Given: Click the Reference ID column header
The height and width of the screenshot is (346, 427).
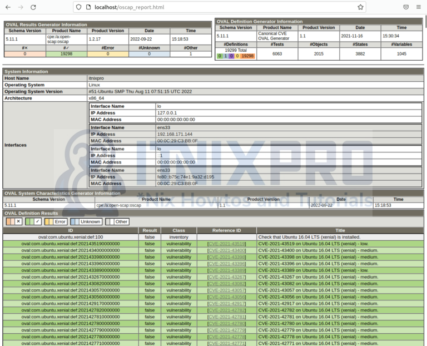Looking at the screenshot, I should click(x=226, y=230).
